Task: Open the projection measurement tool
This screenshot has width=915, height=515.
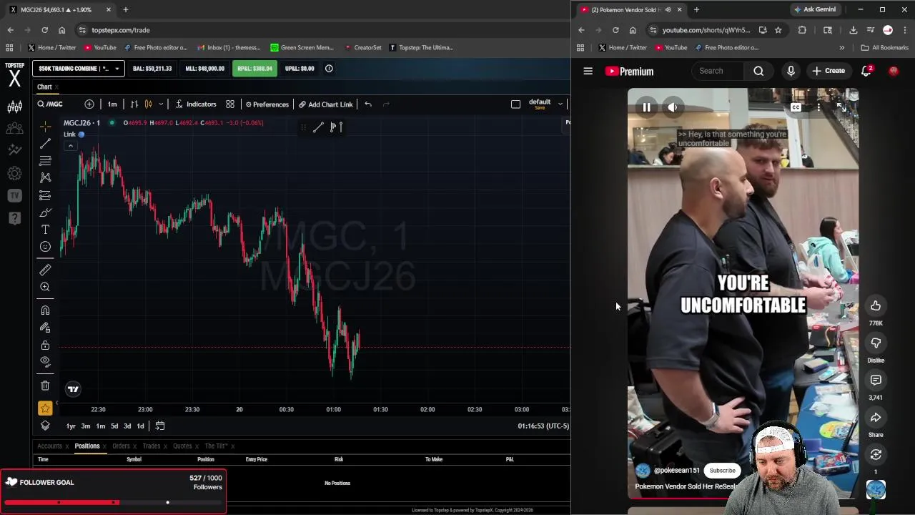Action: (x=45, y=195)
